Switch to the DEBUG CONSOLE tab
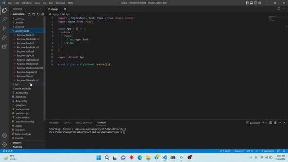The height and width of the screenshot is (162, 288). pos(84,123)
